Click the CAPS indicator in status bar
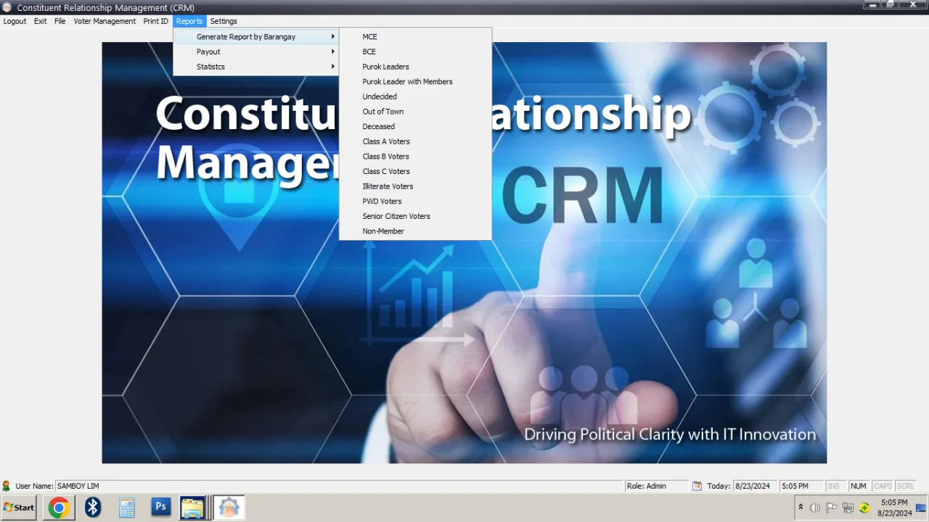The width and height of the screenshot is (929, 522). (x=883, y=486)
